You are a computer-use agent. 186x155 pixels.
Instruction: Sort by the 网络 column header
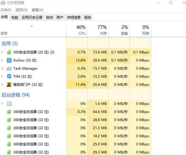click(140, 31)
